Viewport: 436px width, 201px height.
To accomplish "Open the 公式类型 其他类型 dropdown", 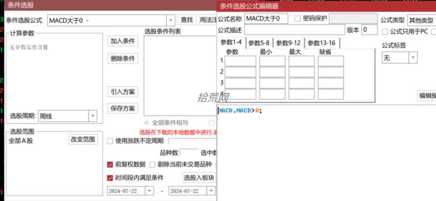I will 422,20.
